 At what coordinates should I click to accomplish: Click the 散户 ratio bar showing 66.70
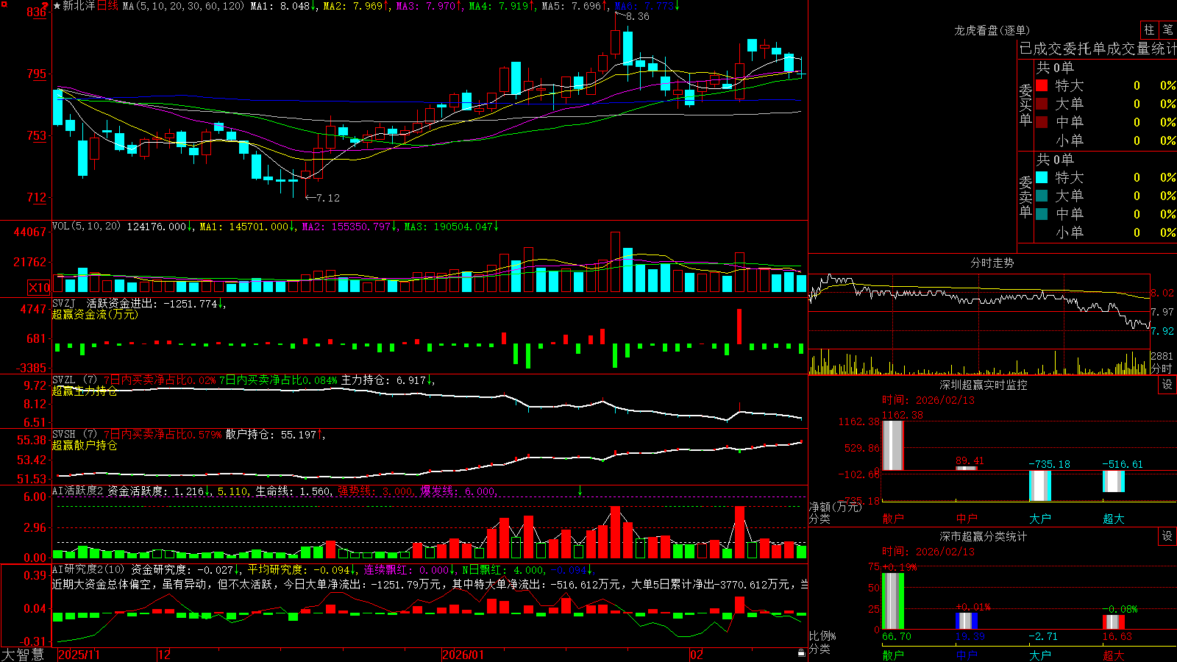[x=892, y=601]
